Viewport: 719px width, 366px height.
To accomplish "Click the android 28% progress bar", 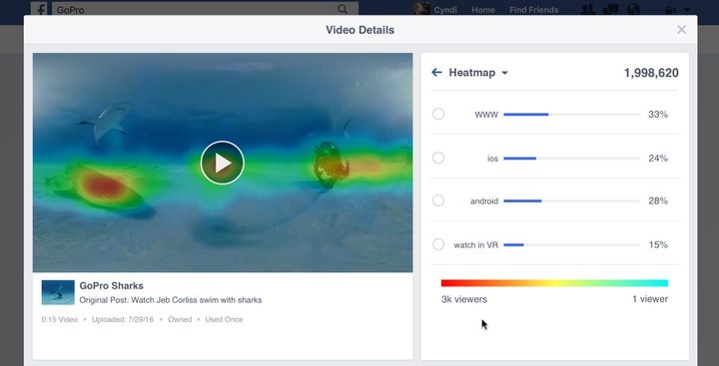I will [572, 201].
